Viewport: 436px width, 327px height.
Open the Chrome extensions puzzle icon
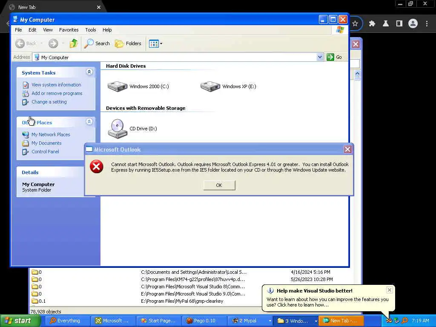tap(372, 24)
